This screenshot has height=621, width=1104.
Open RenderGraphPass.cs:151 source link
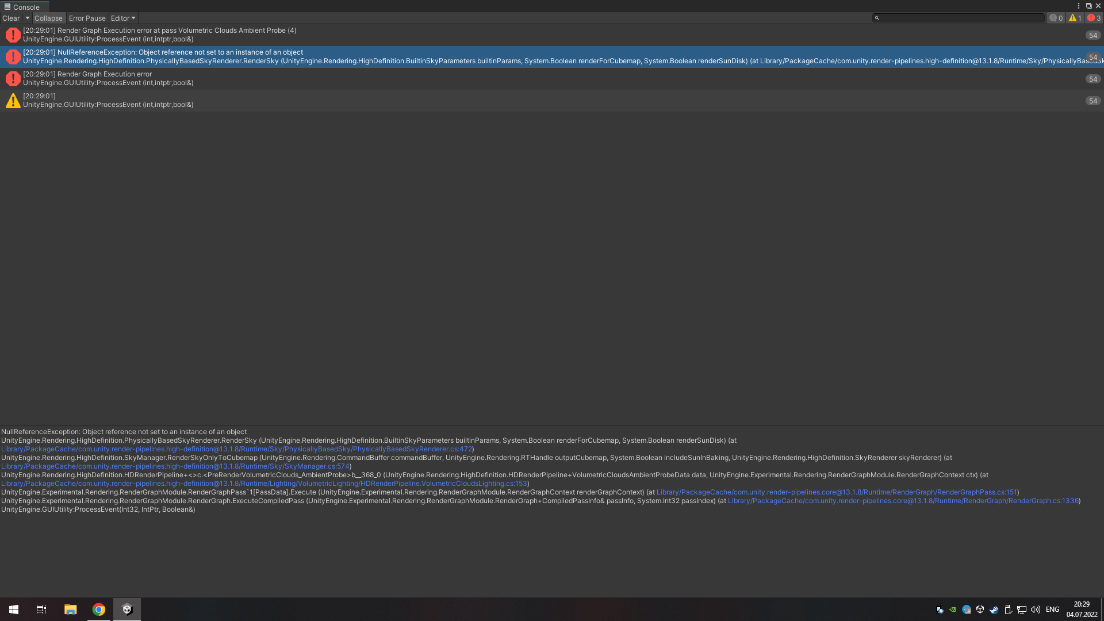837,492
